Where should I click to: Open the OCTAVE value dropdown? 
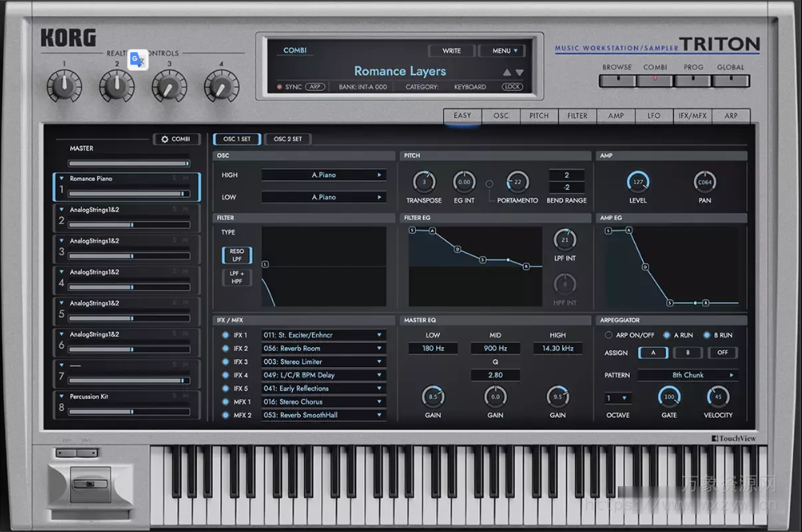click(x=616, y=396)
